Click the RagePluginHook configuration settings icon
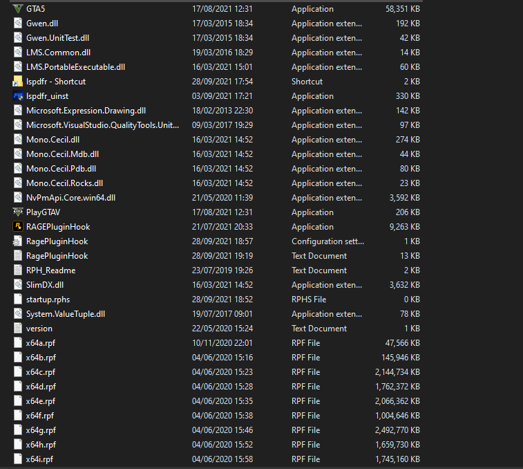The height and width of the screenshot is (469, 523). point(18,241)
